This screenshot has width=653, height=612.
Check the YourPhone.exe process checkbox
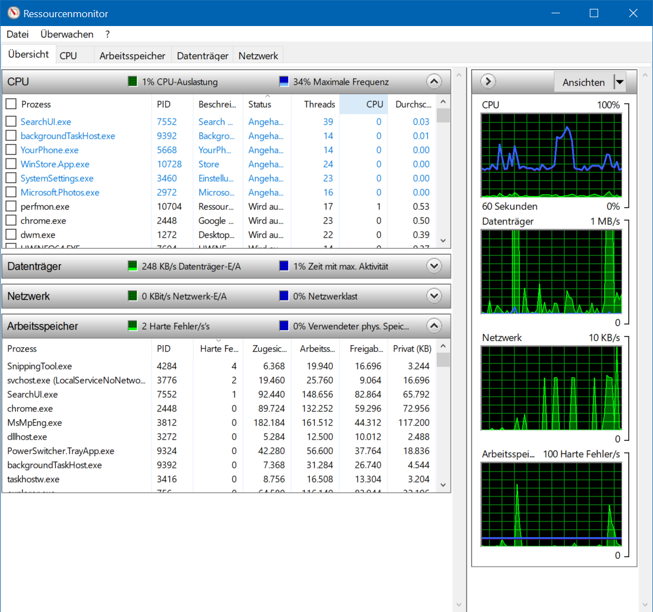11,150
